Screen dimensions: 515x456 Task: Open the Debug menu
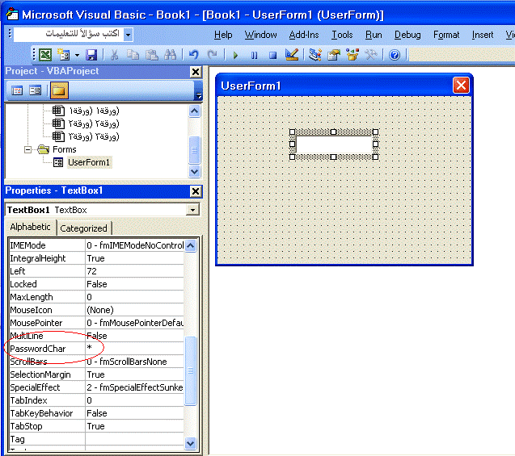click(x=407, y=35)
